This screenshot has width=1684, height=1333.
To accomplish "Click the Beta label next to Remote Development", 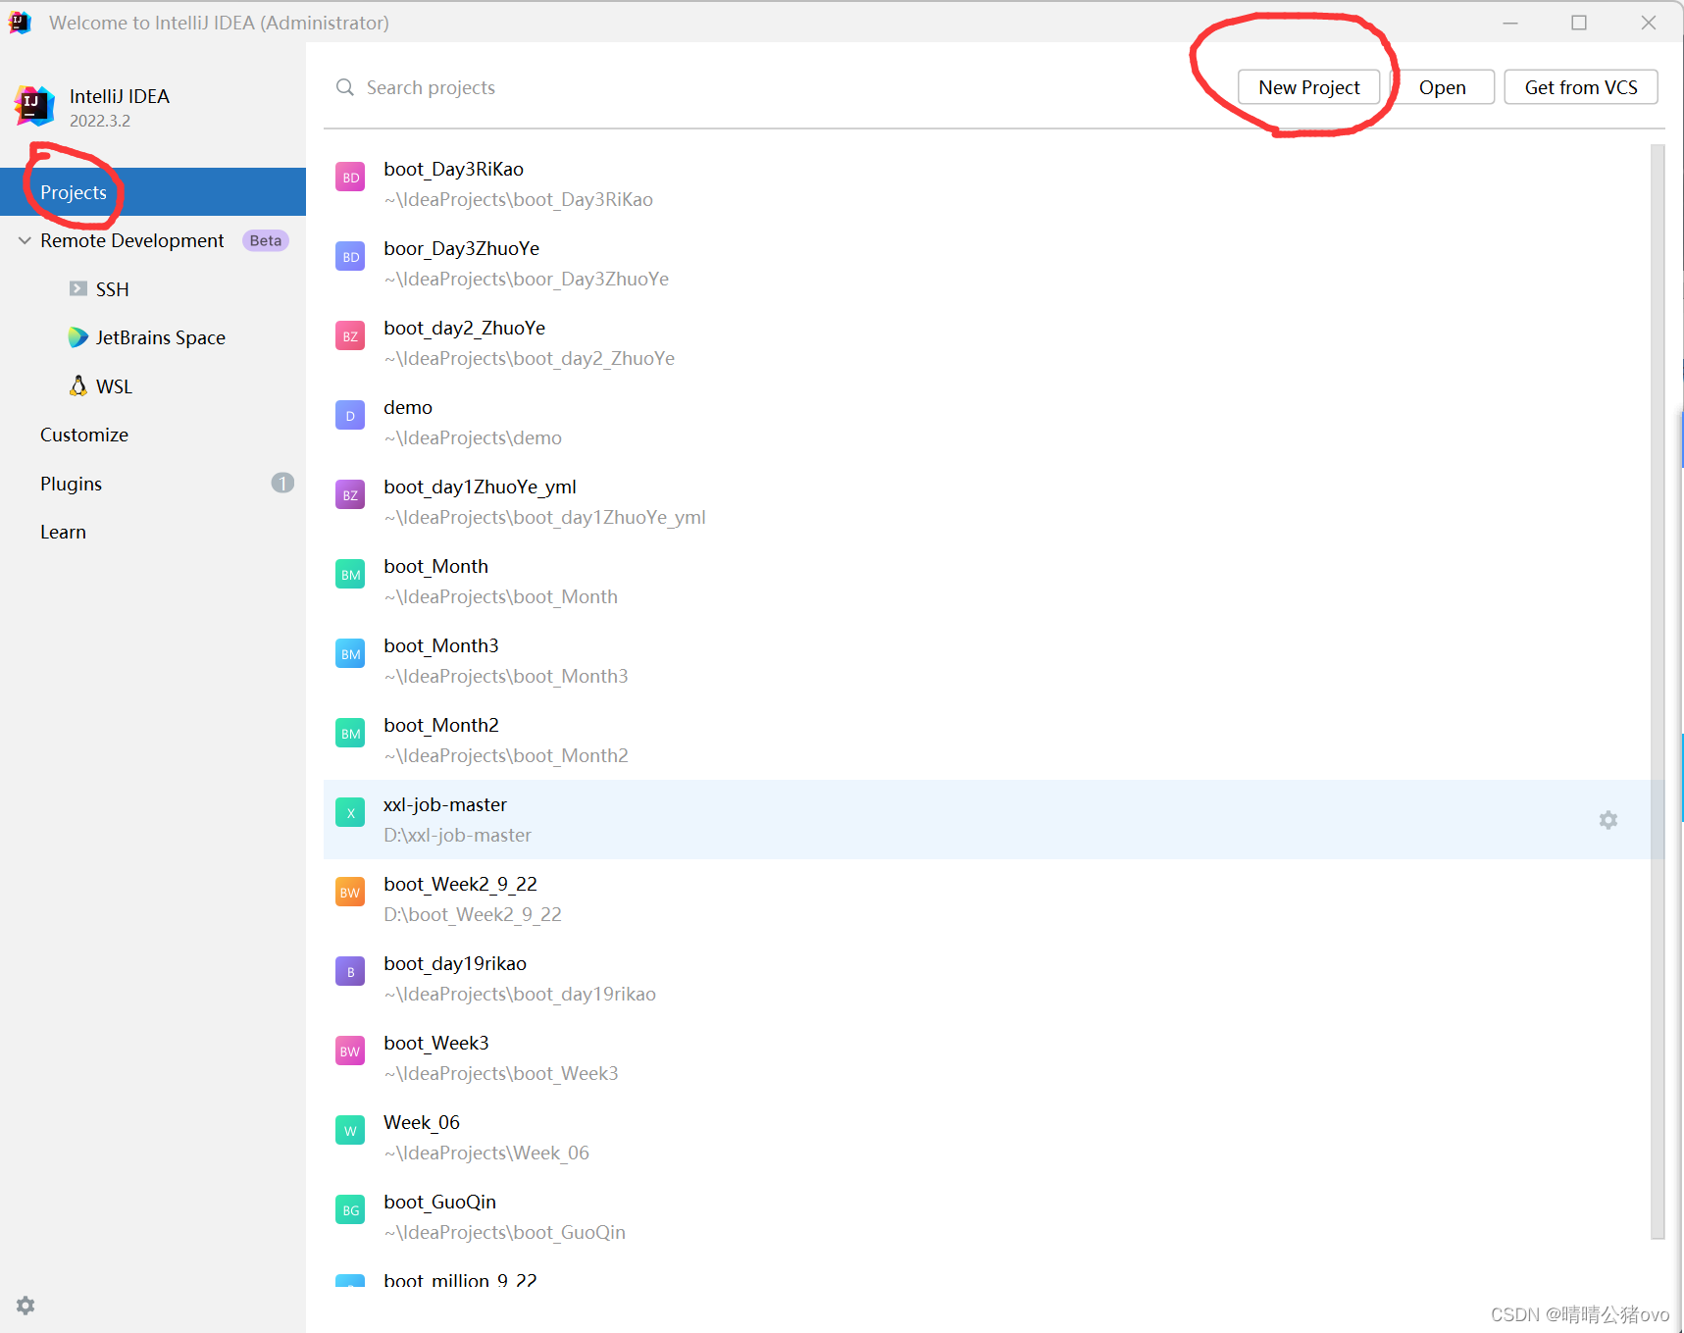I will pos(266,240).
